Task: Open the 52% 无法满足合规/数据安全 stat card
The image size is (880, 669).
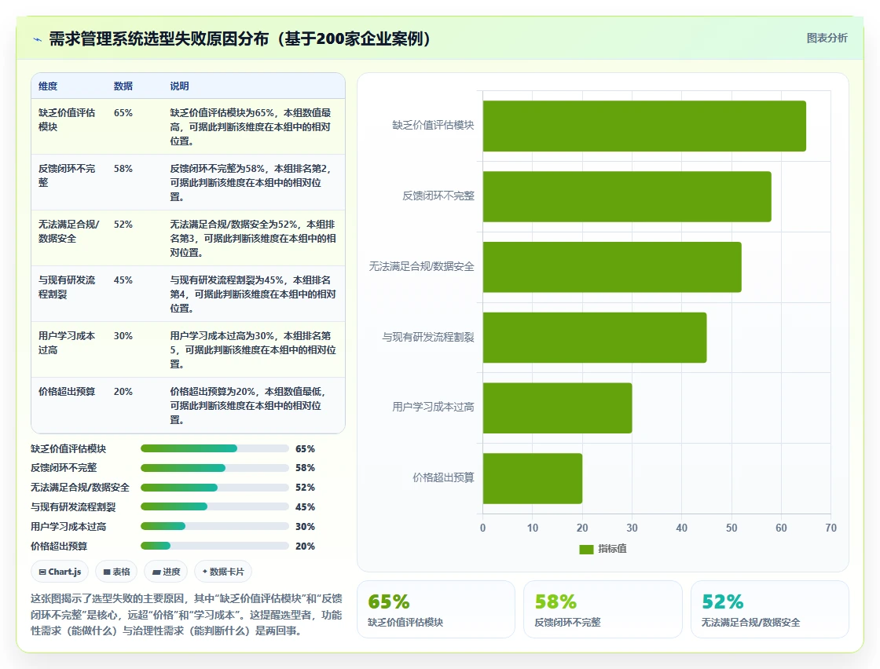Action: coord(769,609)
